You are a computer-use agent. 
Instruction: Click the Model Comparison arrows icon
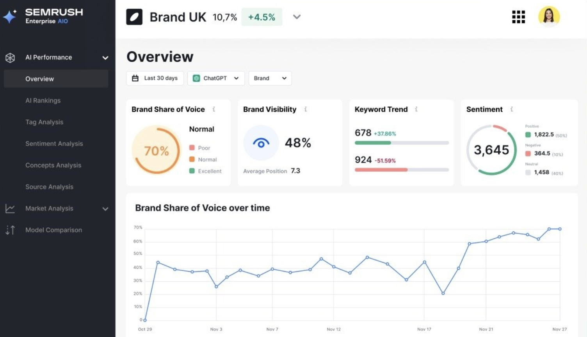tap(10, 230)
